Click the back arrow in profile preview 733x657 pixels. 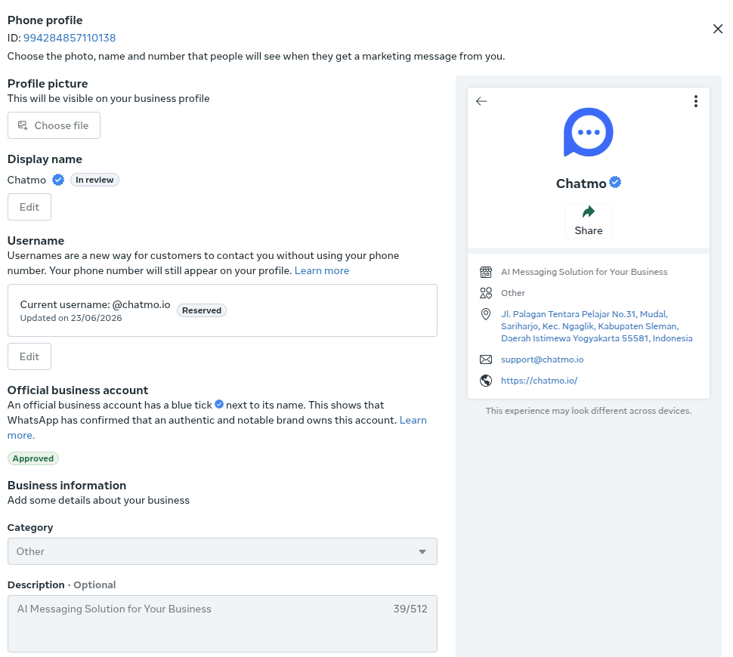[x=481, y=101]
